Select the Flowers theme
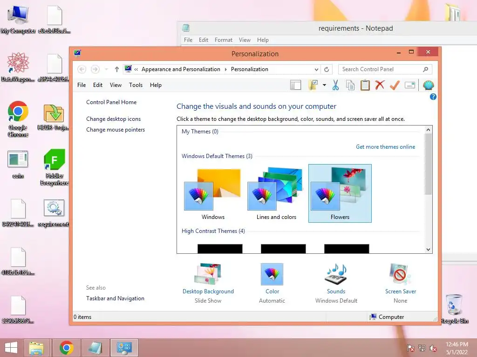Viewport: 477px width, 357px height. click(340, 194)
